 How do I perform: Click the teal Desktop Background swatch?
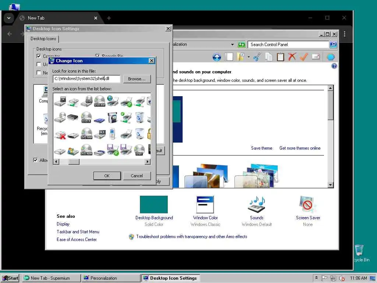[154, 205]
